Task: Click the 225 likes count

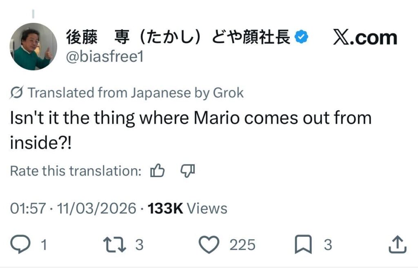Action: pos(242,245)
